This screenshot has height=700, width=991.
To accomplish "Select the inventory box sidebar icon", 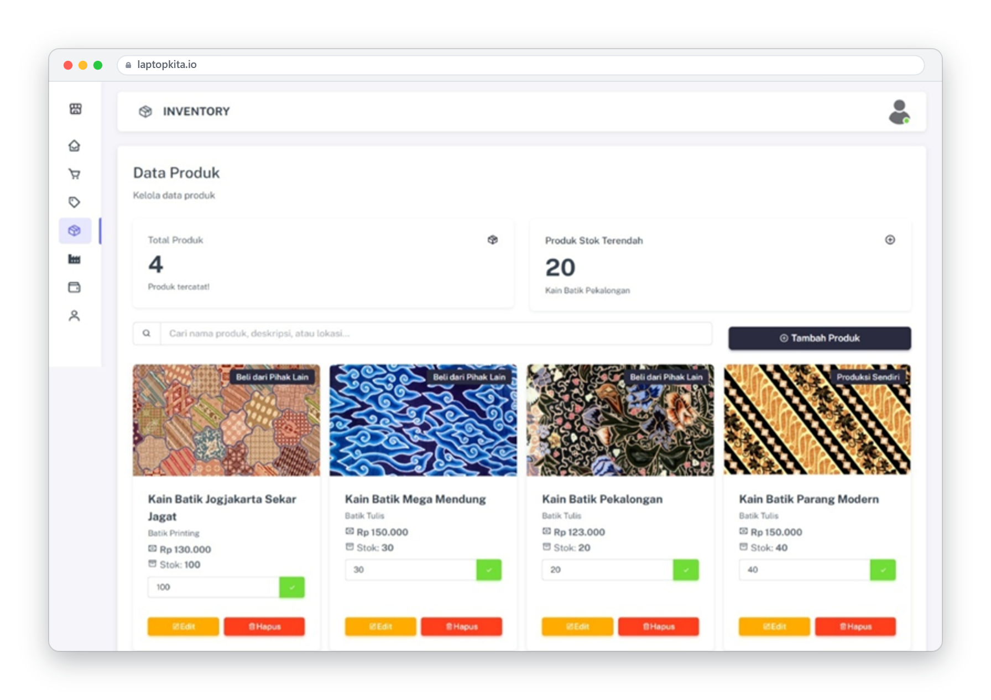I will tap(75, 231).
